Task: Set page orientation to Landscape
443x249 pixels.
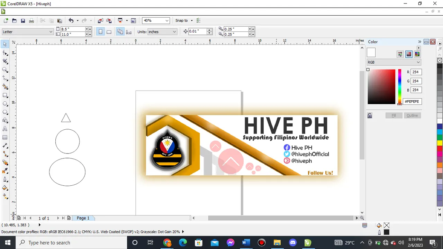Action: tap(109, 32)
